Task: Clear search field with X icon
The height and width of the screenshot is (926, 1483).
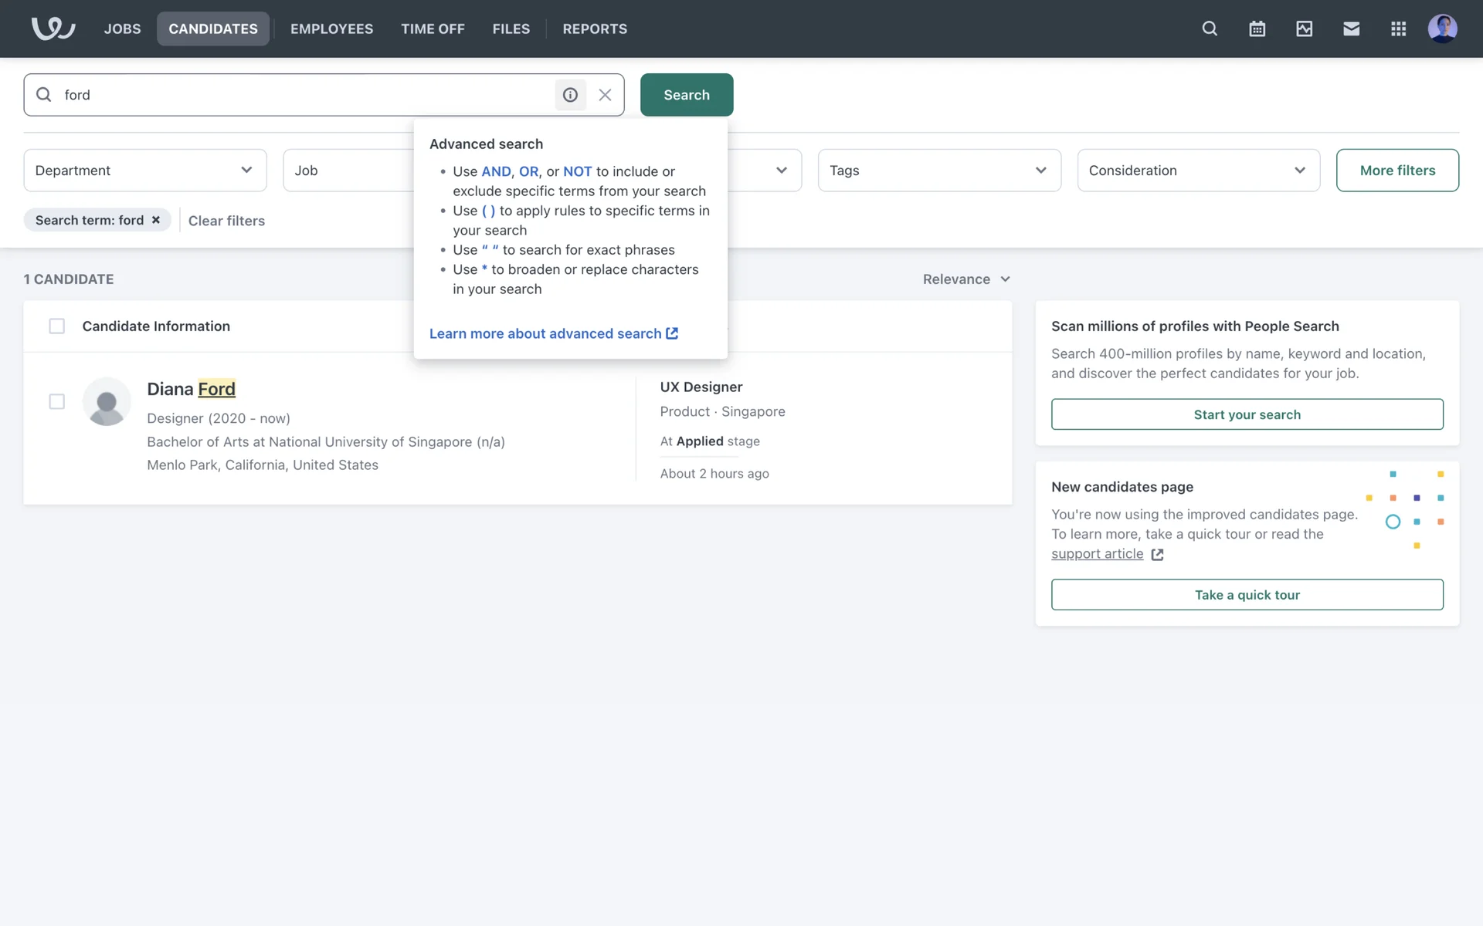Action: coord(605,95)
